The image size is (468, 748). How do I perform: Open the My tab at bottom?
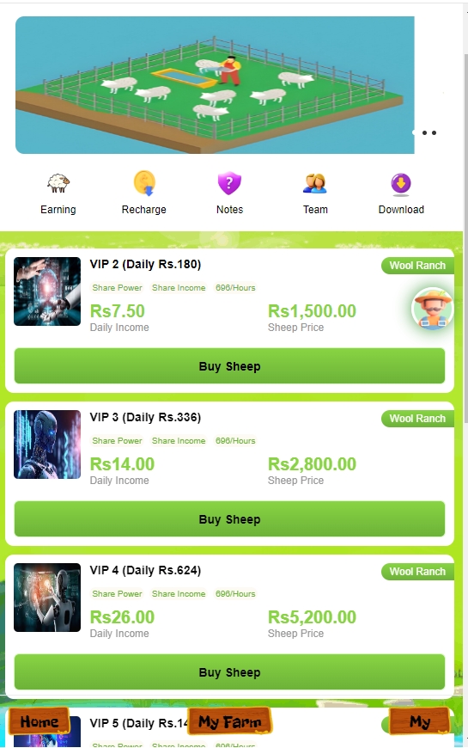(x=420, y=721)
